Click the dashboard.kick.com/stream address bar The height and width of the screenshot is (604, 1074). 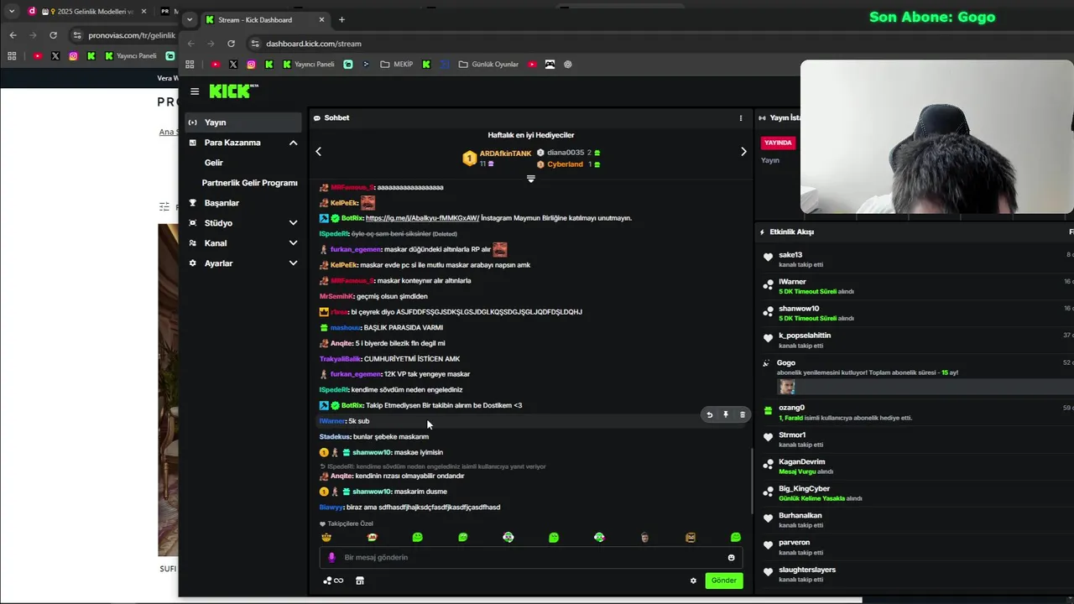pyautogui.click(x=314, y=44)
